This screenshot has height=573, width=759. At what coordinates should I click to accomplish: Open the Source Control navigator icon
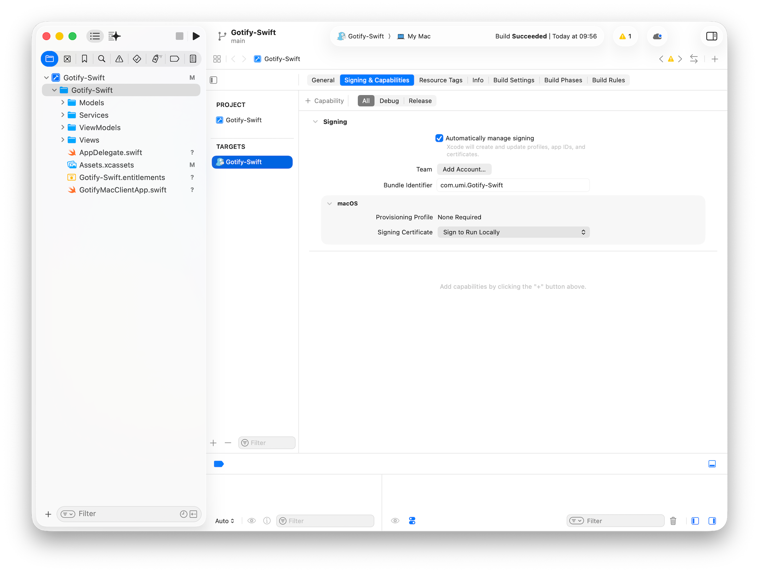(67, 59)
